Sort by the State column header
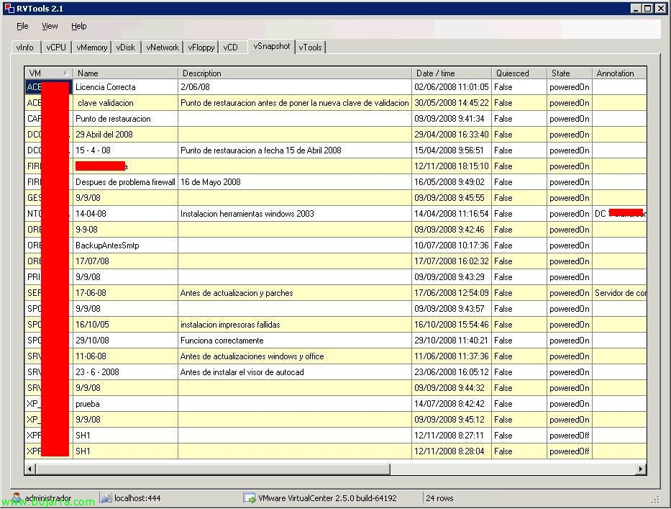671x509 pixels. point(570,73)
